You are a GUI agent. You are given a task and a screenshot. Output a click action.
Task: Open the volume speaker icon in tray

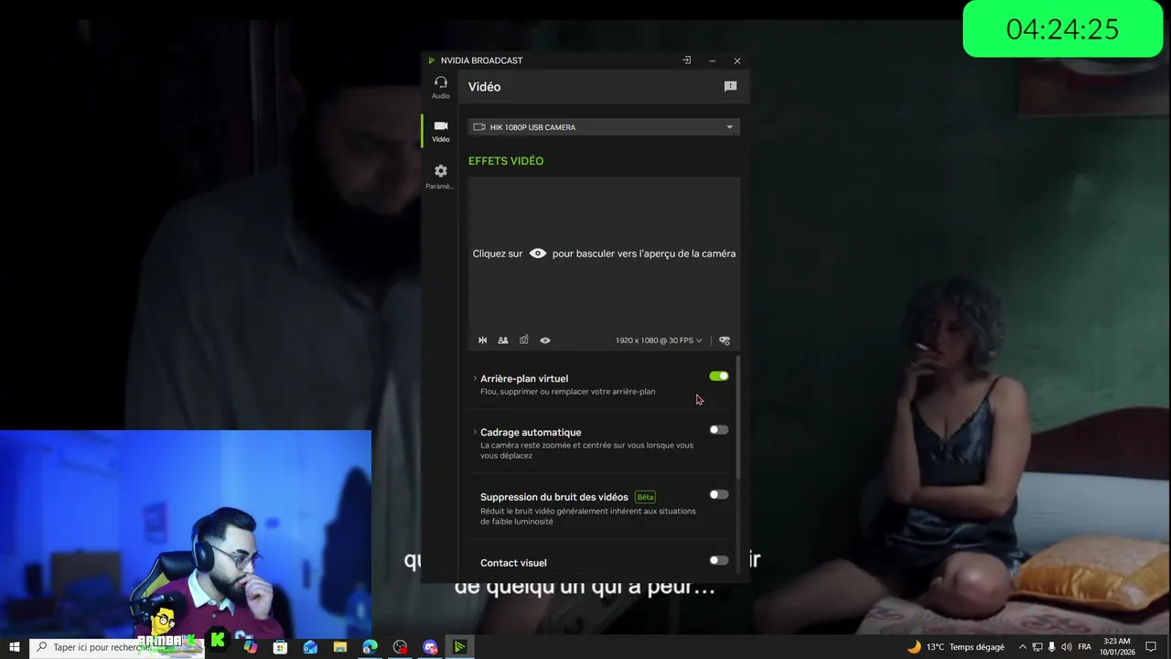coord(1066,647)
